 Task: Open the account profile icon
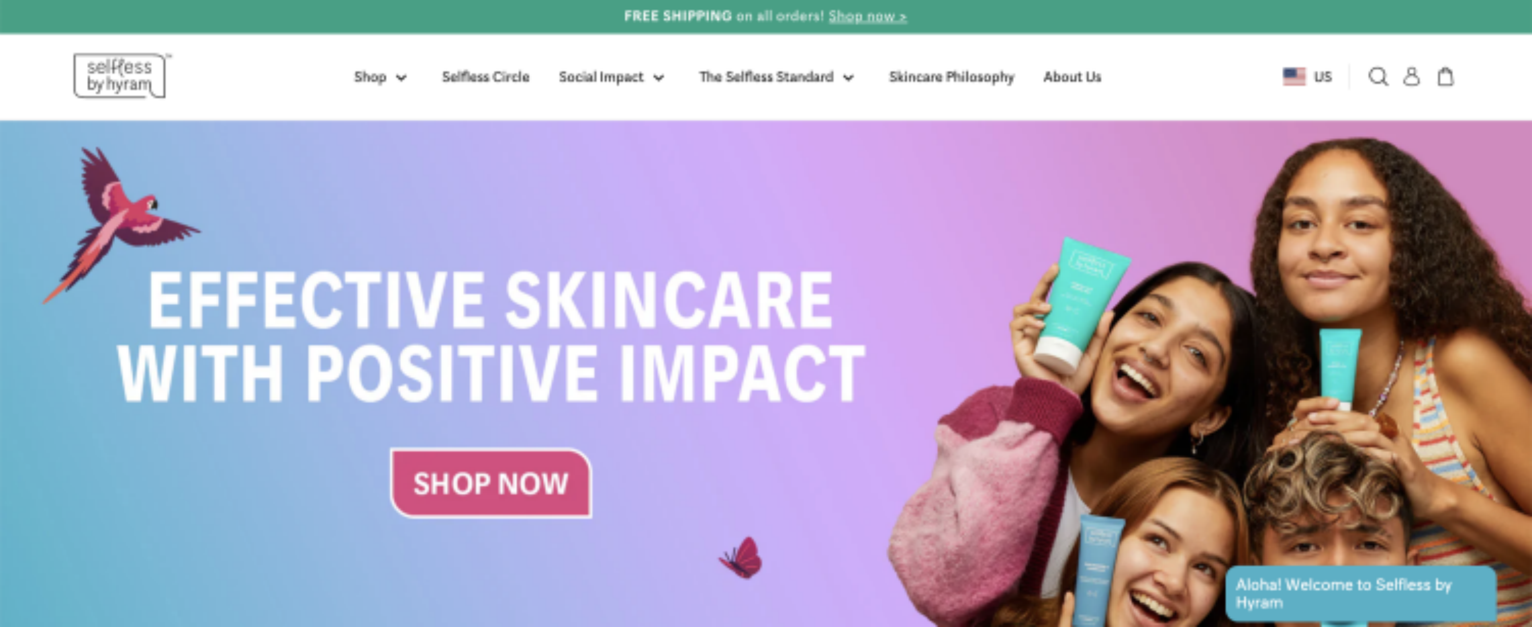[x=1411, y=77]
